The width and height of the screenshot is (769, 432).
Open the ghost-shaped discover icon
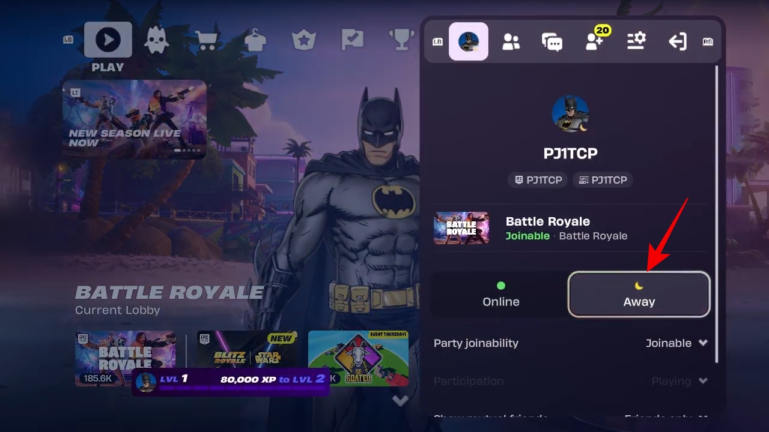[157, 41]
